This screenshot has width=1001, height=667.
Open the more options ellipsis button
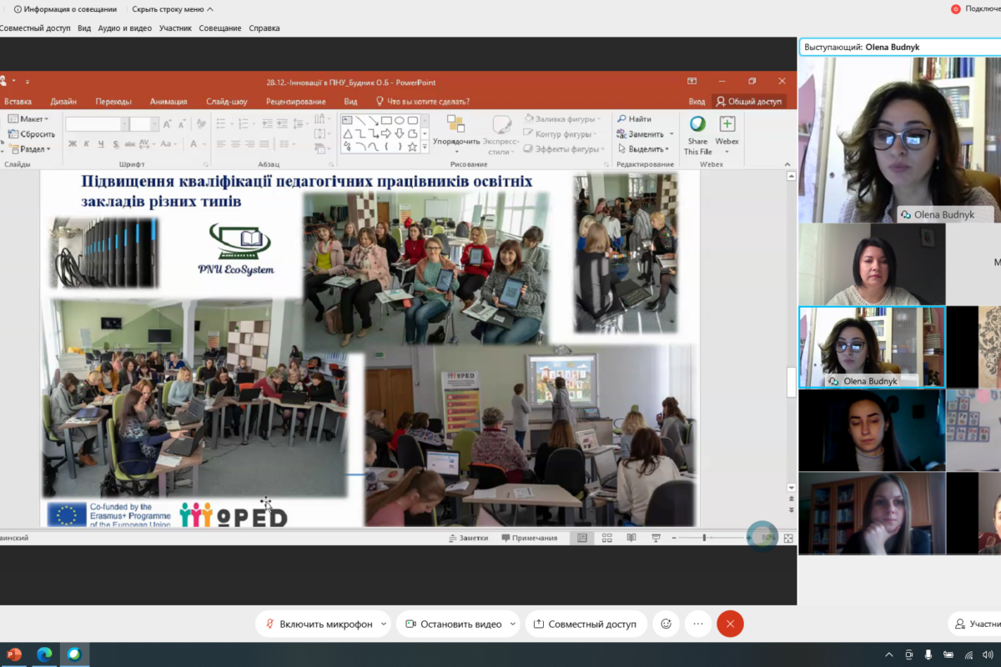[x=698, y=624]
